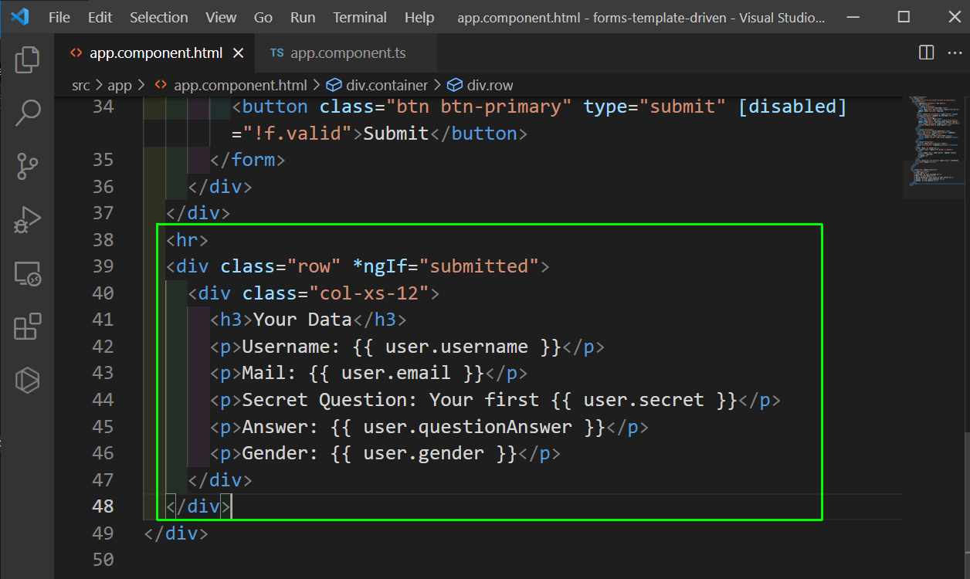Screen dimensions: 970x579
Task: Click the 'Secret Question: Your first' text
Action: tap(391, 399)
